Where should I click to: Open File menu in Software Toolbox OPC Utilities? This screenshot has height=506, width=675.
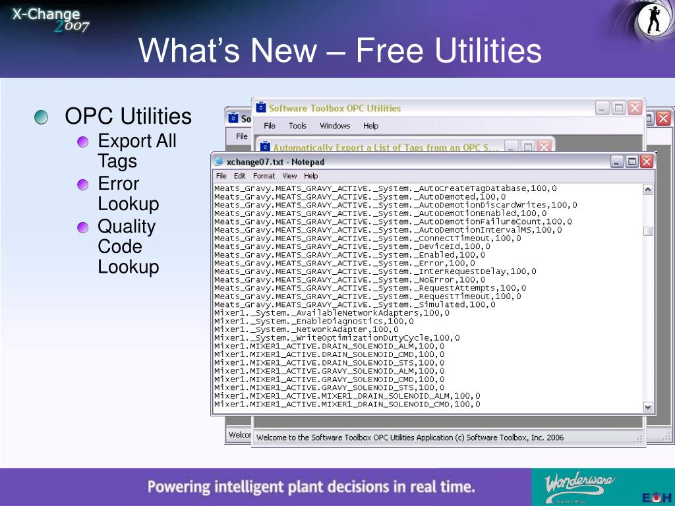[x=270, y=126]
